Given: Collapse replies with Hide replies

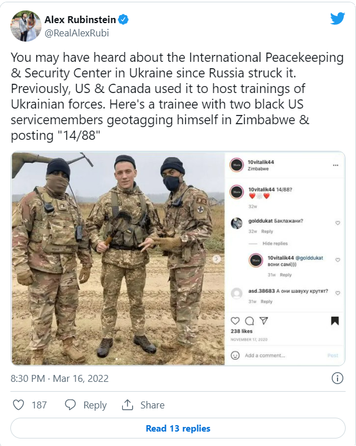Looking at the screenshot, I should tap(275, 243).
